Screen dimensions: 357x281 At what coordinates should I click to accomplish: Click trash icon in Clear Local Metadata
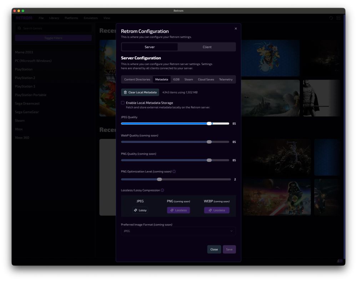coord(125,92)
